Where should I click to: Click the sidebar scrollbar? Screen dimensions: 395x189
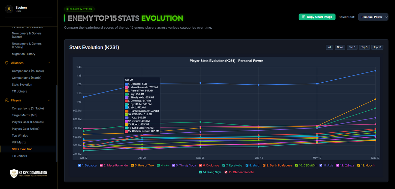(x=57, y=123)
